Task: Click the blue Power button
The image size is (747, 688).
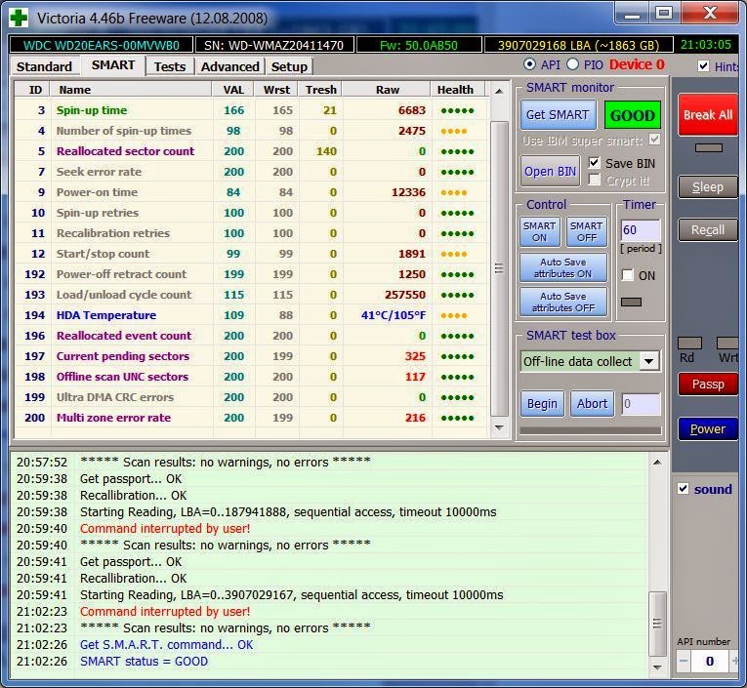Action: click(708, 429)
